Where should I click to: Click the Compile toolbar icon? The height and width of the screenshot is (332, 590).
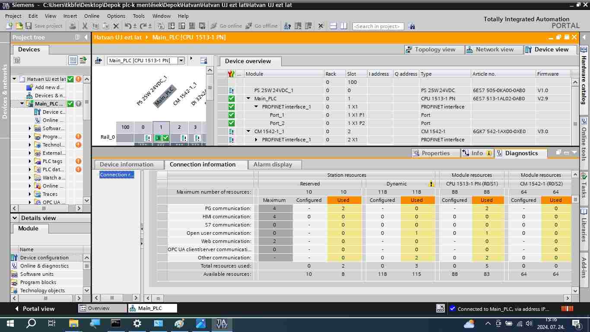(161, 26)
